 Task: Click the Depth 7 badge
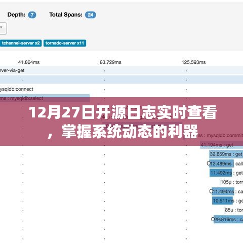32,15
